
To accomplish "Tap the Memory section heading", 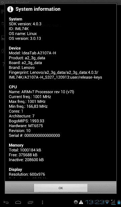I will [x=16, y=145].
